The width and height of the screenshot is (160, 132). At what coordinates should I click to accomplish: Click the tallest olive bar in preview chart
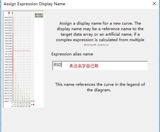[13, 59]
